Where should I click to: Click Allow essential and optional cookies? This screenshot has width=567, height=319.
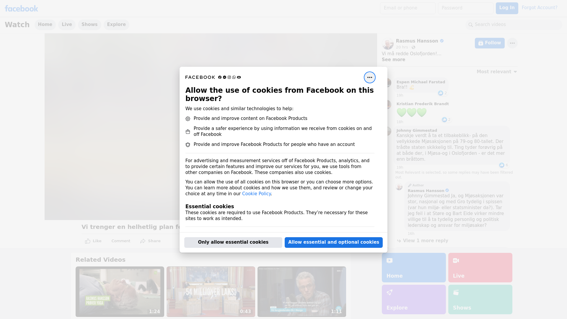click(x=333, y=242)
